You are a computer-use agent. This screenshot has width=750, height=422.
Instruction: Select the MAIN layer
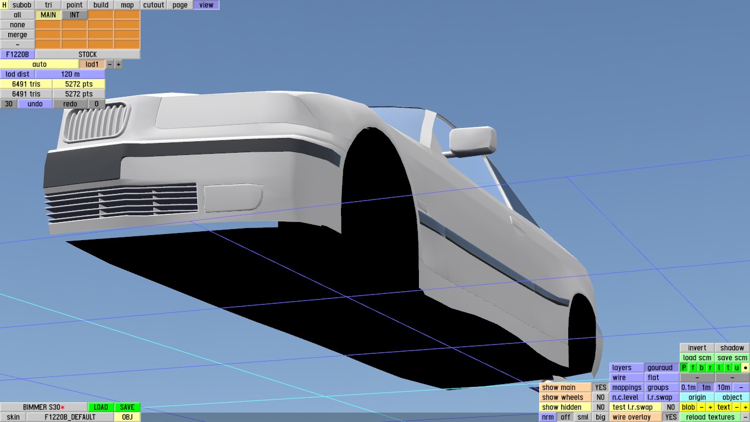click(48, 15)
